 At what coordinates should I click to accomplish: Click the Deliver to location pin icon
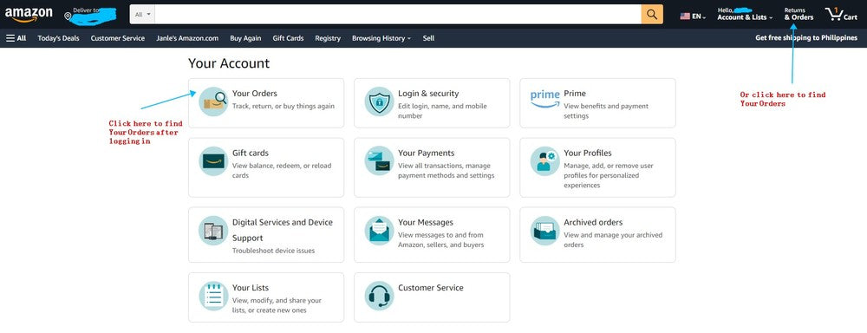[68, 16]
